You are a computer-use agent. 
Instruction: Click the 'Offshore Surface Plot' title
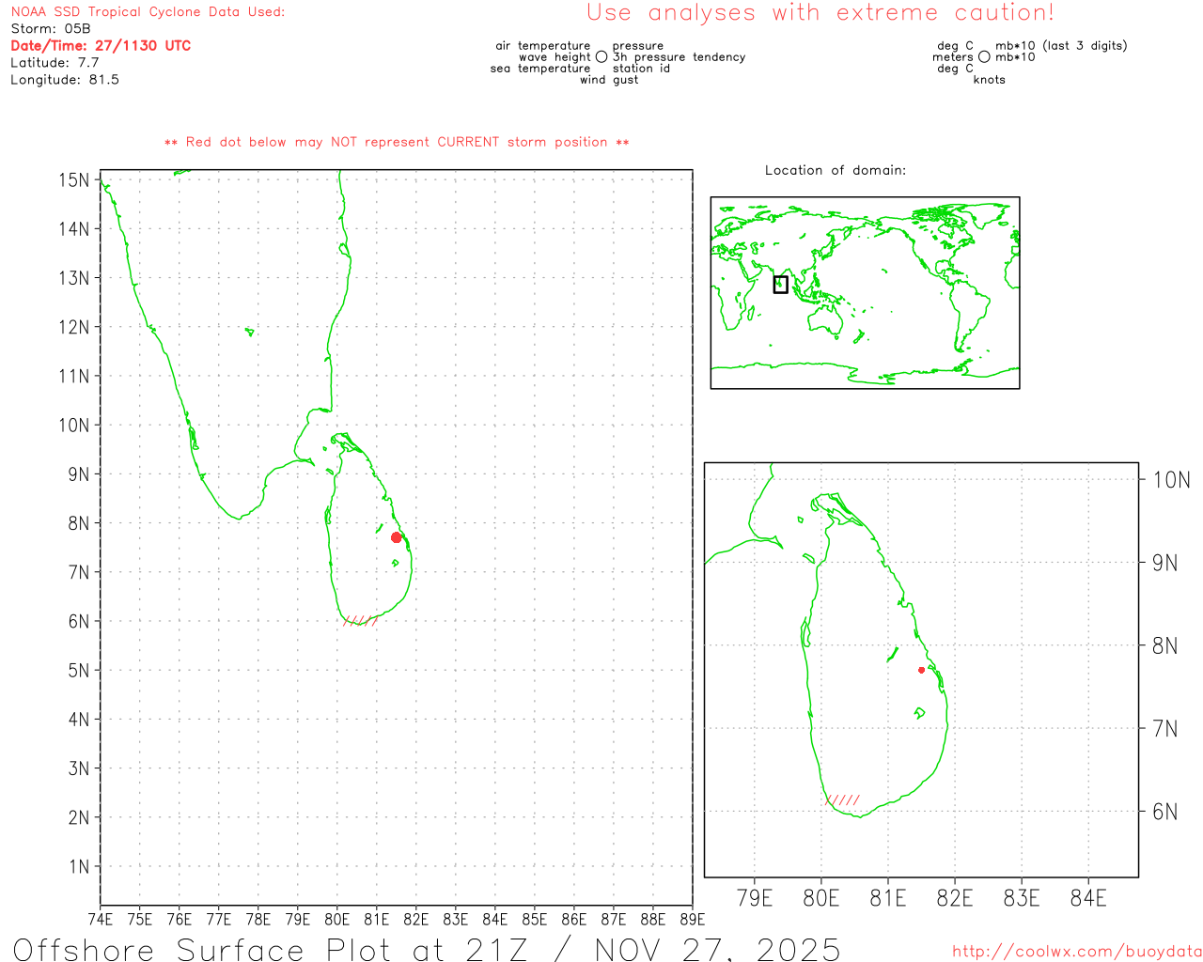(x=426, y=949)
